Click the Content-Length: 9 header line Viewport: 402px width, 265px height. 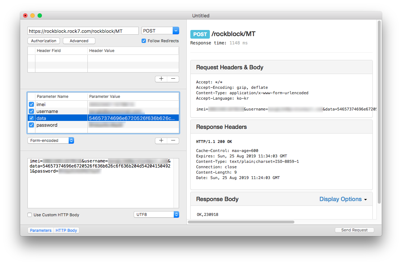[x=216, y=172]
